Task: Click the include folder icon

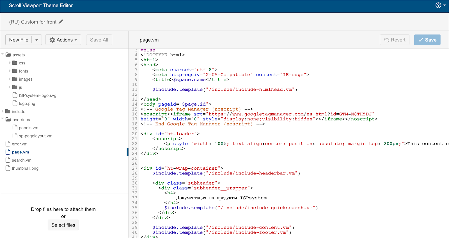Action: (8, 111)
